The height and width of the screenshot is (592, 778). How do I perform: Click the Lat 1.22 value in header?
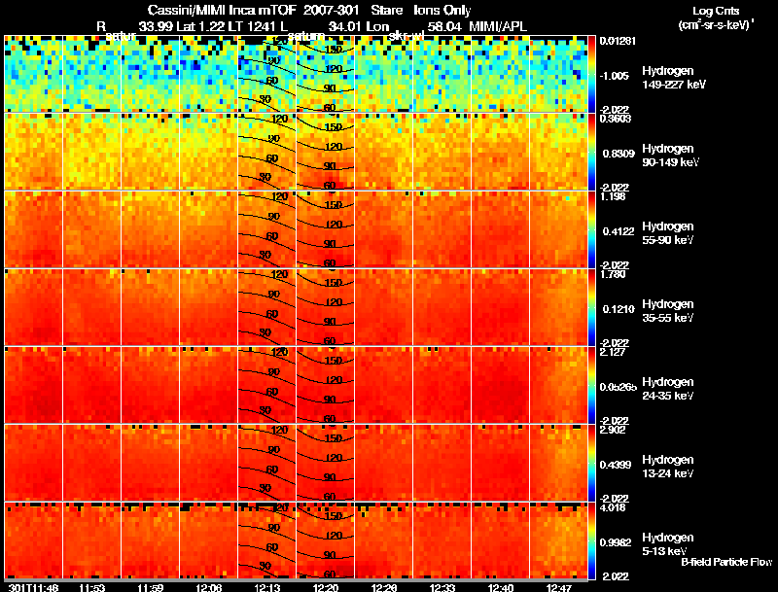200,26
